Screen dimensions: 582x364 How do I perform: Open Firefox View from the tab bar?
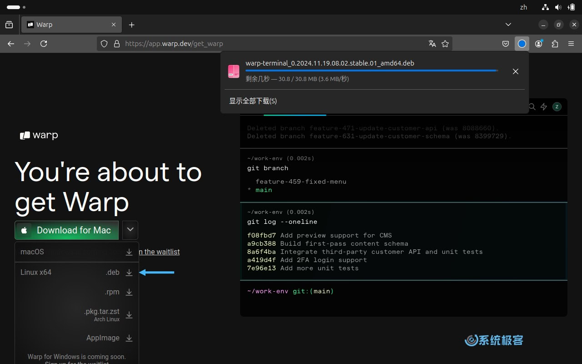pos(9,25)
